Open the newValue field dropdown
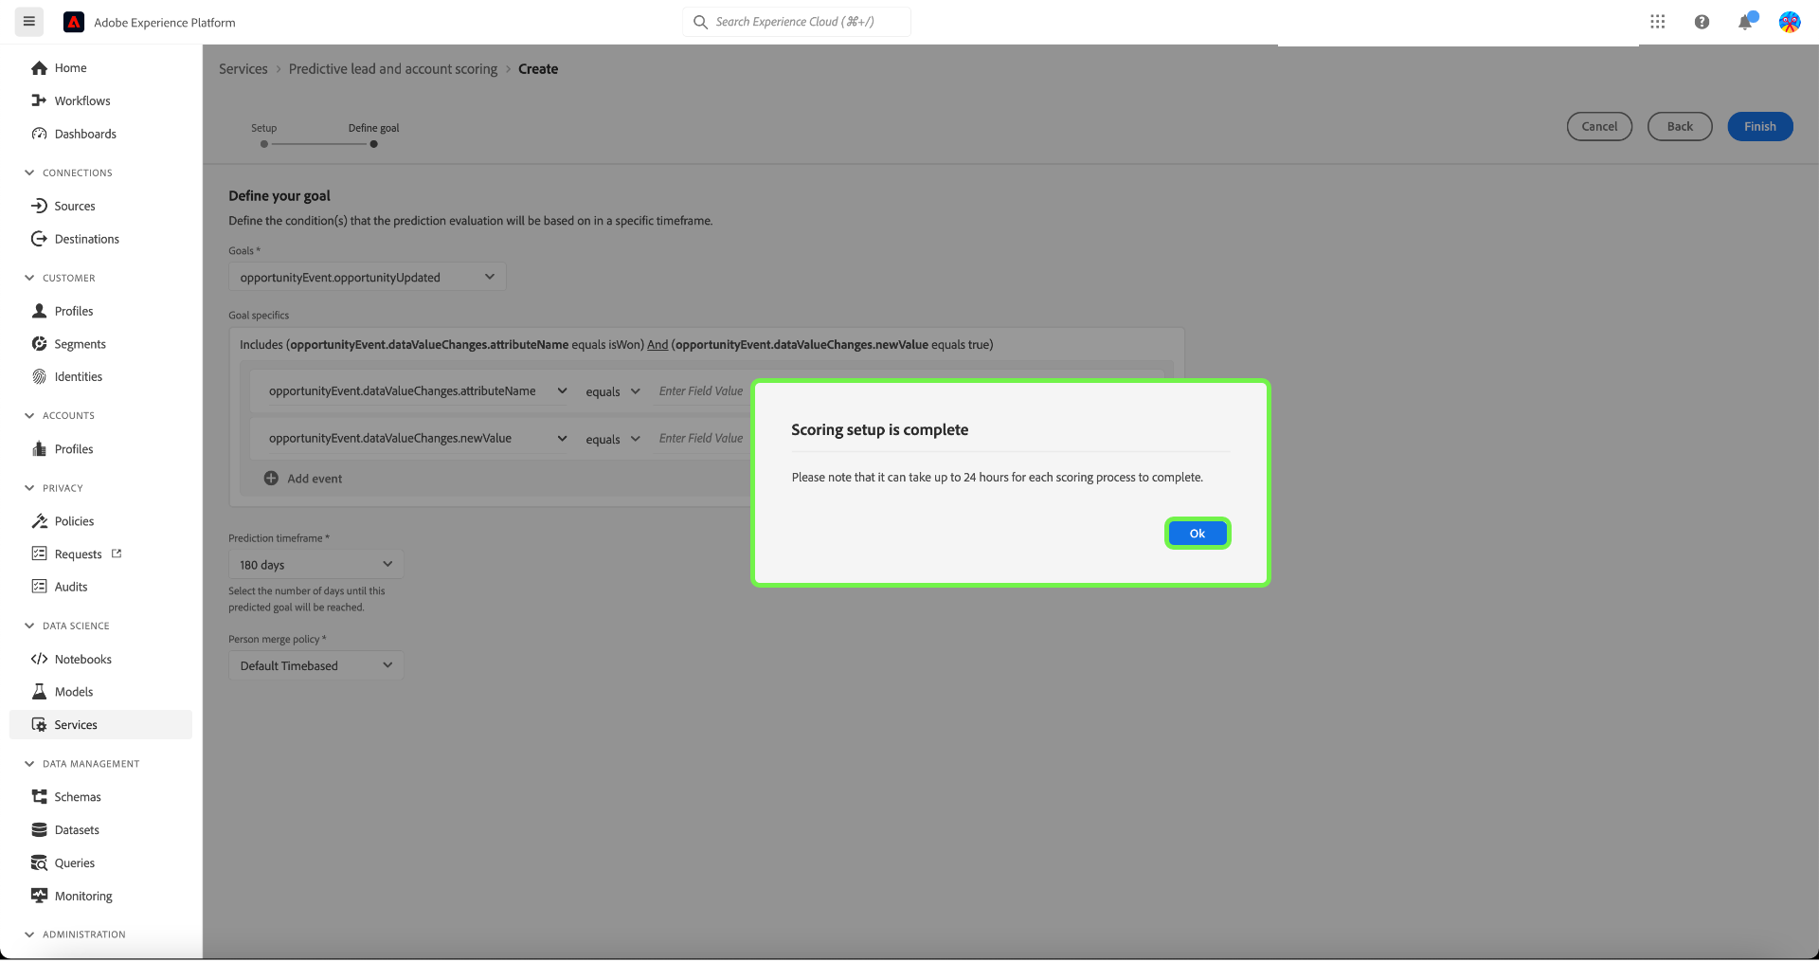1819x962 pixels. pos(418,439)
